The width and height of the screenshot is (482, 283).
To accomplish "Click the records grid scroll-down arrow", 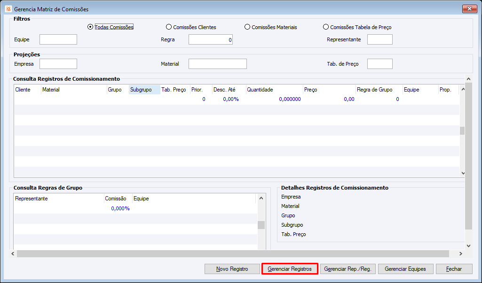I will pos(463,173).
